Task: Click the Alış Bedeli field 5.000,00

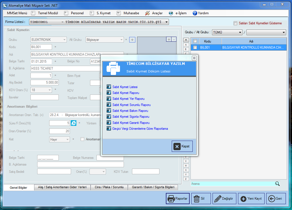Action: coord(44,82)
